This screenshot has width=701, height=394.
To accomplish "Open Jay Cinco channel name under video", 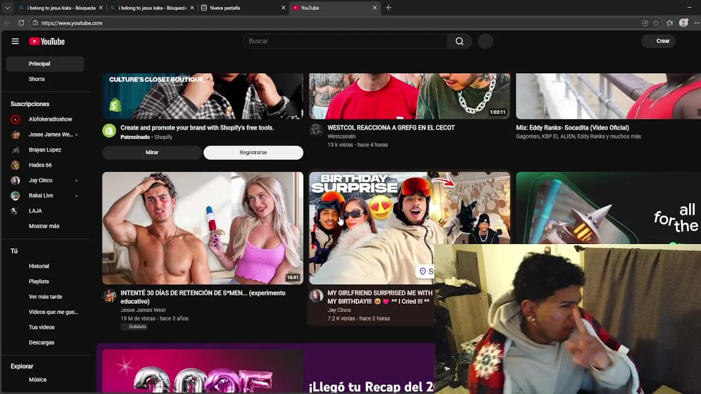I will pos(339,310).
